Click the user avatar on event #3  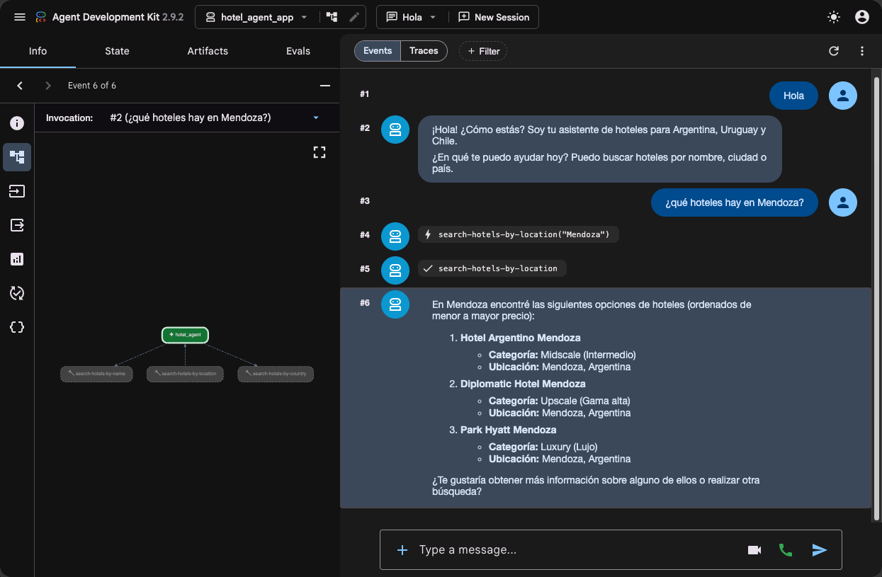(x=843, y=202)
